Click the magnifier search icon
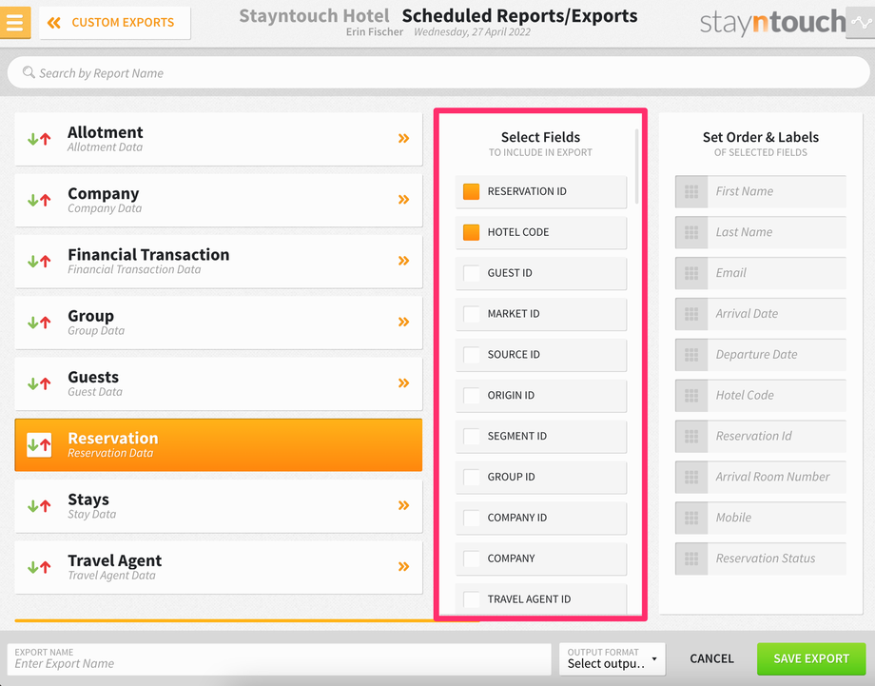 tap(29, 72)
